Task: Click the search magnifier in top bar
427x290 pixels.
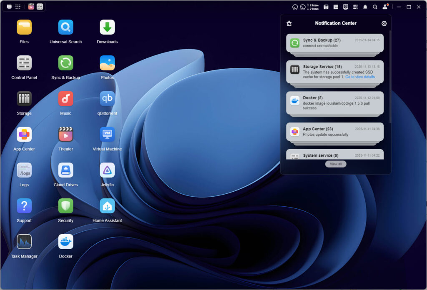Action: 375,7
